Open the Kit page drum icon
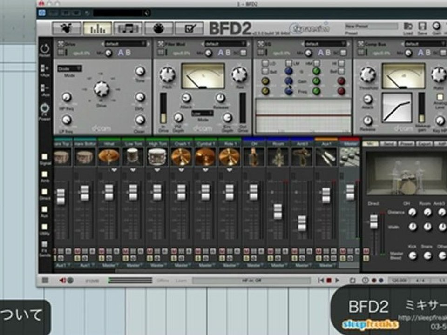The height and width of the screenshot is (335, 447). point(67,28)
